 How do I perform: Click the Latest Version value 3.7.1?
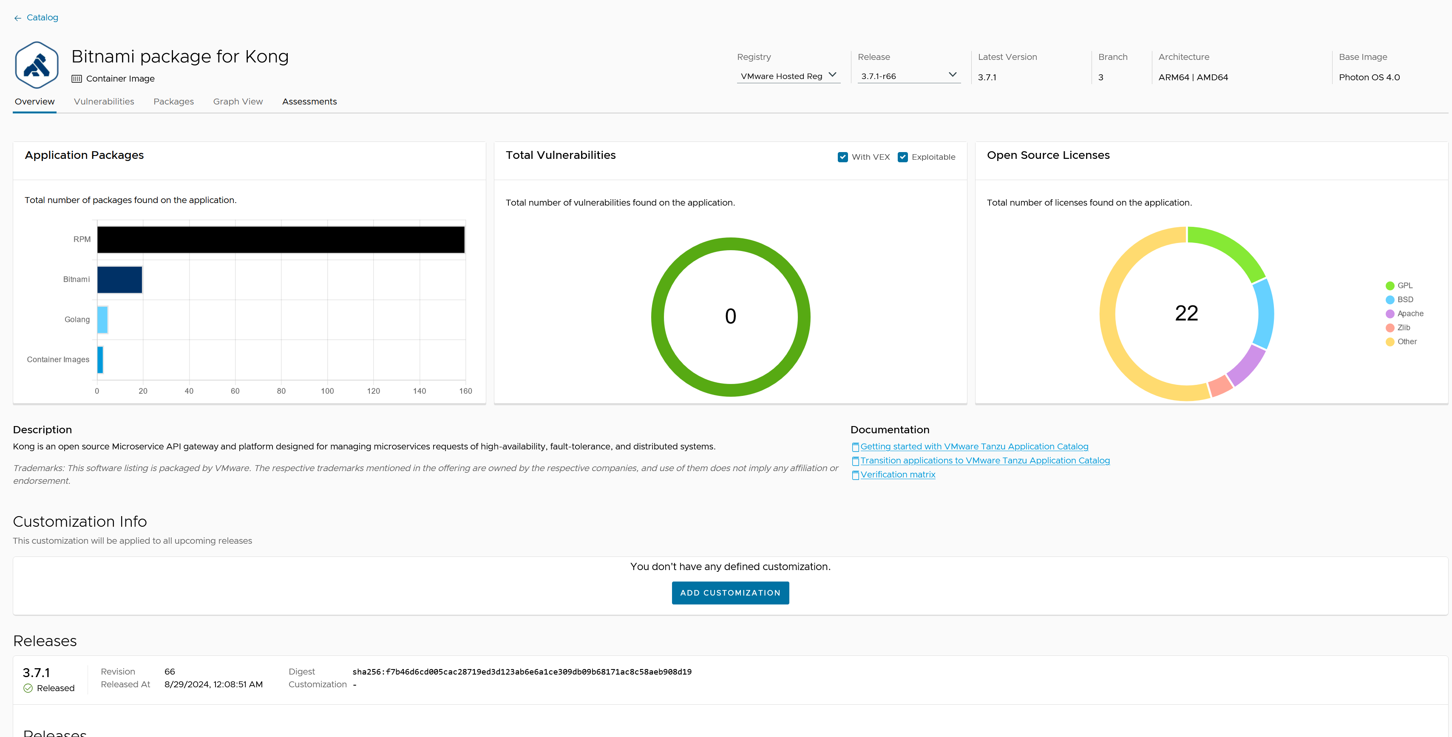(x=987, y=77)
